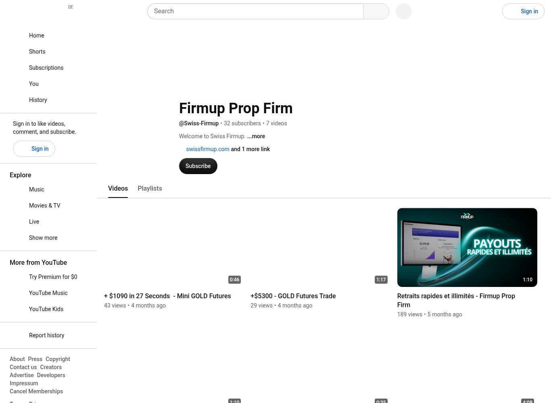551x403 pixels.
Task: Click the "7 videos" text
Action: coord(277,123)
